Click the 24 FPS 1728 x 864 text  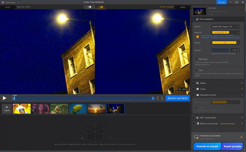166,7
